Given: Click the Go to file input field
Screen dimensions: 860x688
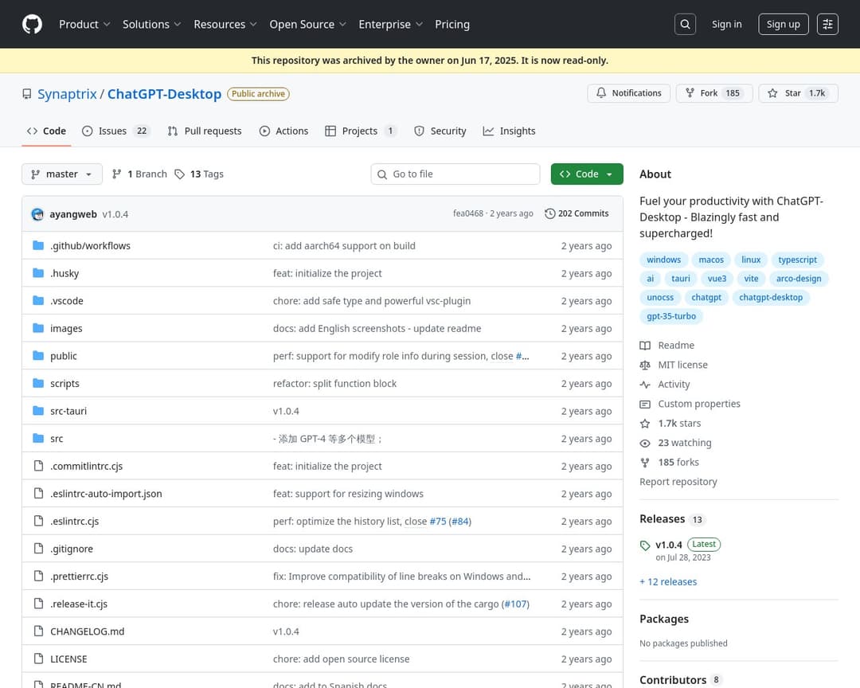Looking at the screenshot, I should (455, 174).
